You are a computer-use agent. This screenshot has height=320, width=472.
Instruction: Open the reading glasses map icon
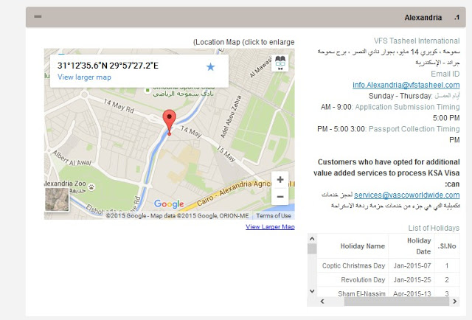[x=280, y=63]
